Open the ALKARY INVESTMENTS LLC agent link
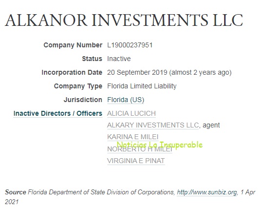The image size is (270, 209). (x=153, y=125)
